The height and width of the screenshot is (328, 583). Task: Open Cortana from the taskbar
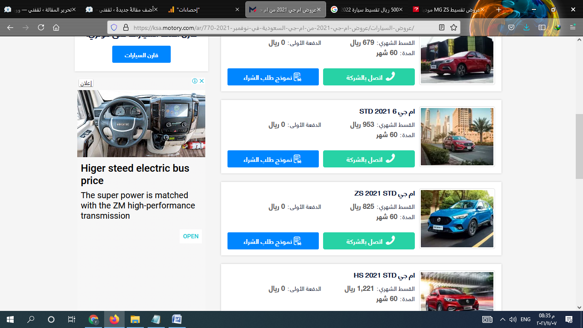click(x=51, y=319)
